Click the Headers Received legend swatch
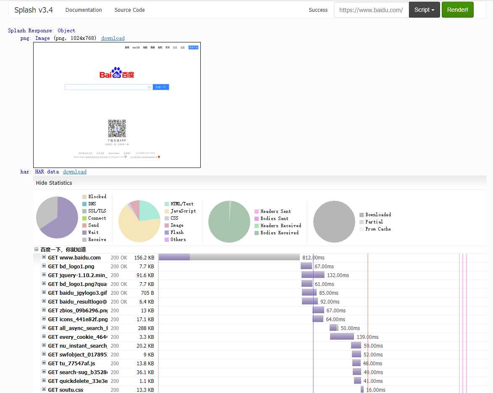The width and height of the screenshot is (493, 393). click(257, 226)
